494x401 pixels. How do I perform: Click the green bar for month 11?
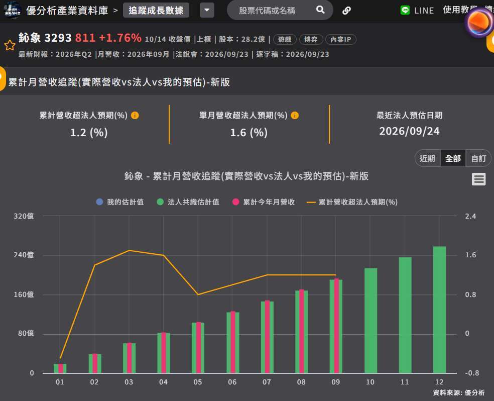coord(405,315)
